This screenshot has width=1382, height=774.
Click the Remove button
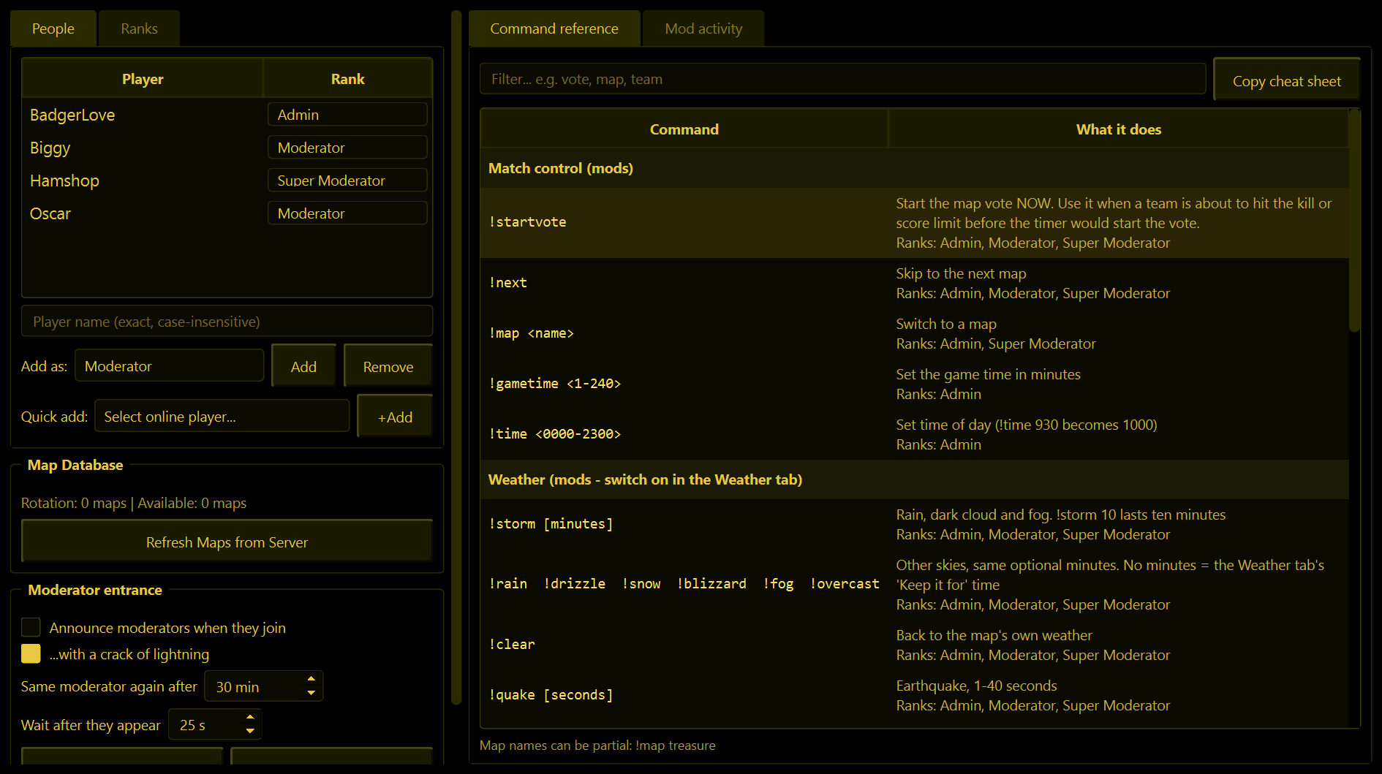click(388, 366)
